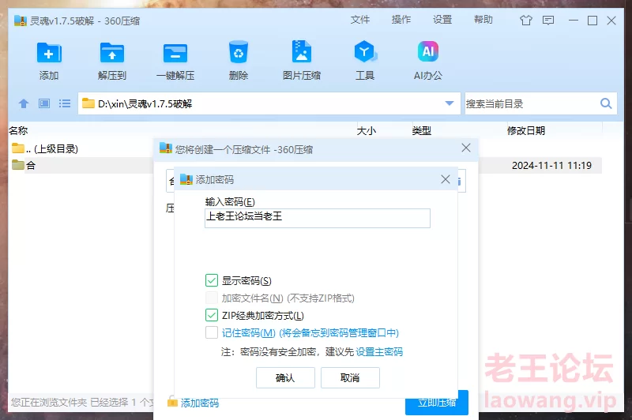Switch to list view icon
Image resolution: width=632 pixels, height=420 pixels.
[65, 103]
